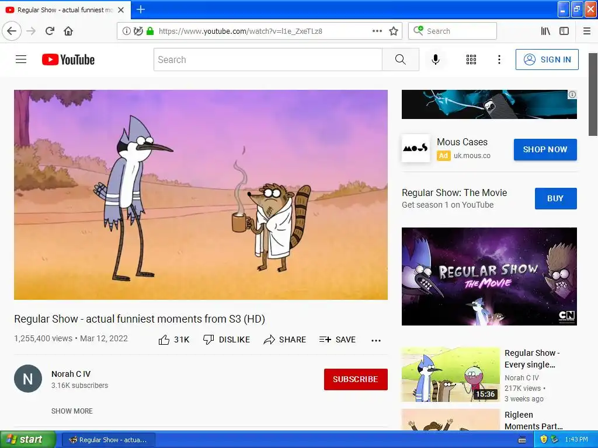
Task: Click the video title text
Action: pyautogui.click(x=140, y=319)
